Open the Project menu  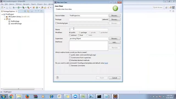point(40,4)
